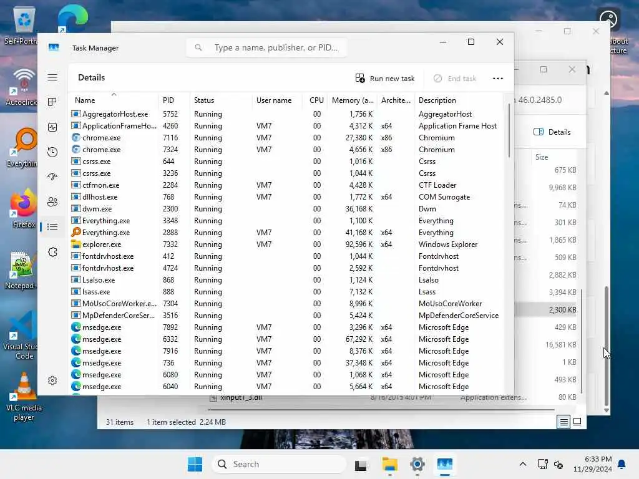Click the End task button
639x479 pixels.
click(455, 78)
